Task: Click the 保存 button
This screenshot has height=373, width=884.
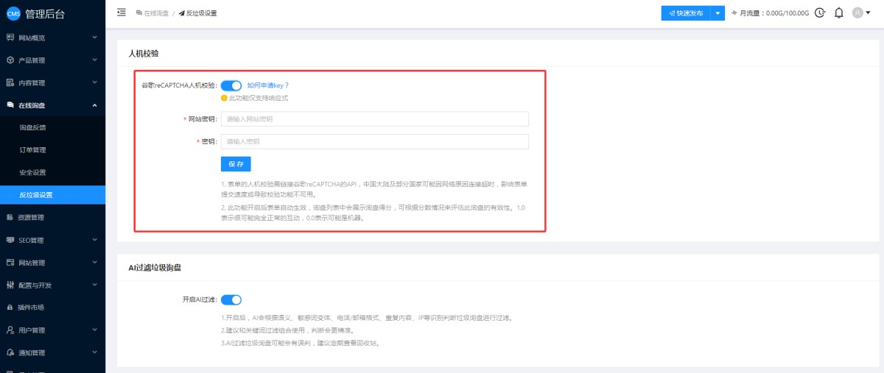Action: tap(236, 164)
